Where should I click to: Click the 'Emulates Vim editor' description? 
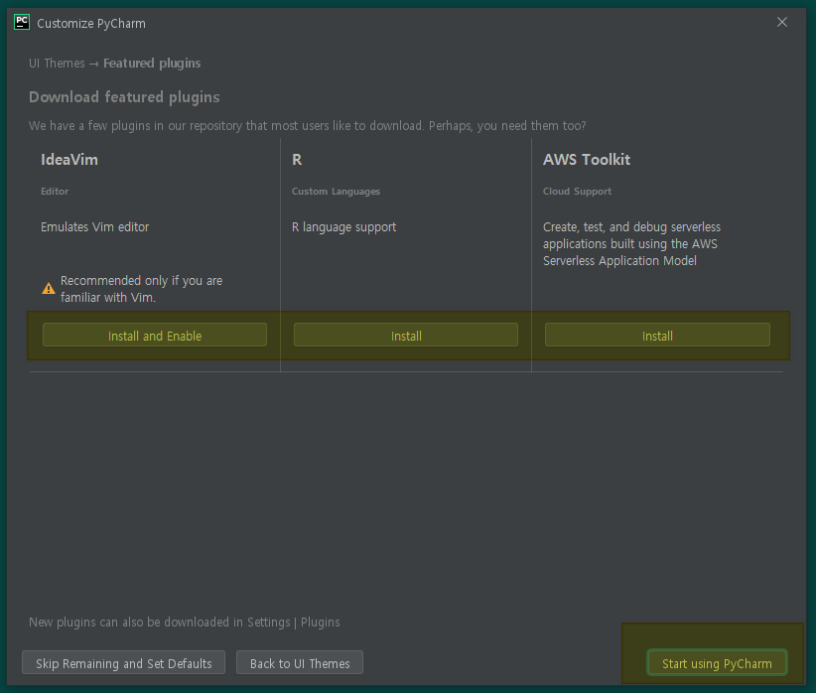tap(94, 227)
